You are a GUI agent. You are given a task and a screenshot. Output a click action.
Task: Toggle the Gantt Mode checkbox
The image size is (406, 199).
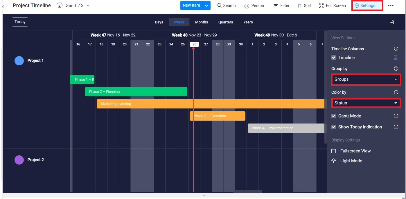click(334, 116)
